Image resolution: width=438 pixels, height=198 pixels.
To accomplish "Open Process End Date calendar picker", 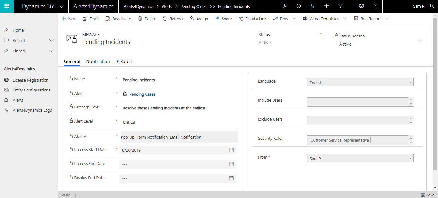I will [x=231, y=164].
